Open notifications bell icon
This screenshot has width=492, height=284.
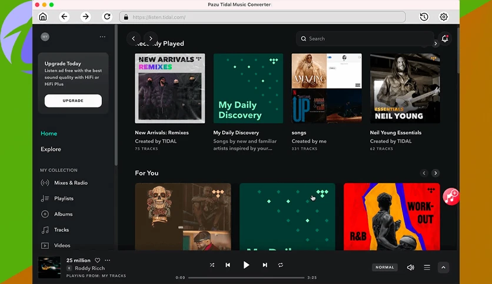[444, 39]
